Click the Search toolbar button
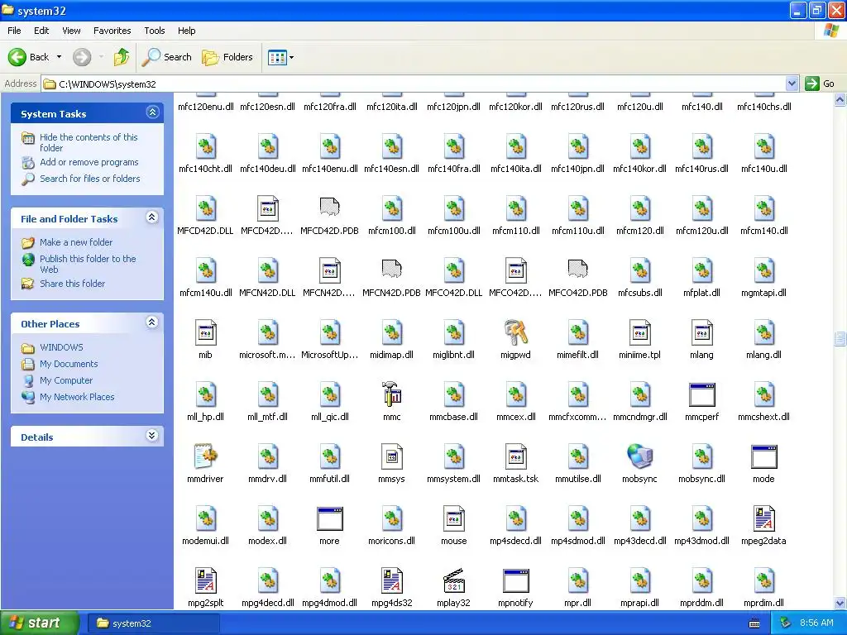The image size is (847, 635). [167, 57]
